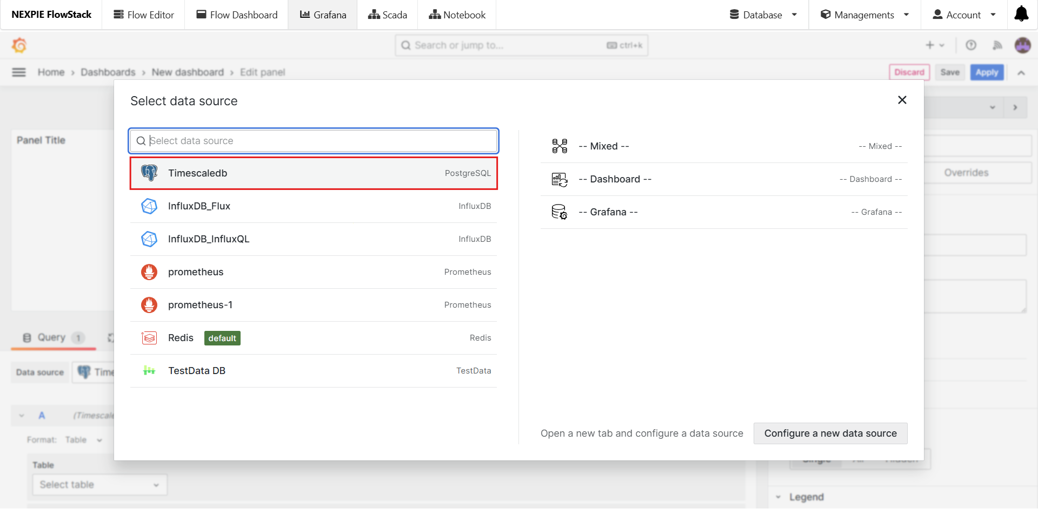The height and width of the screenshot is (509, 1038).
Task: Click the InfluxDB_InfluxQL data source icon
Action: 149,239
